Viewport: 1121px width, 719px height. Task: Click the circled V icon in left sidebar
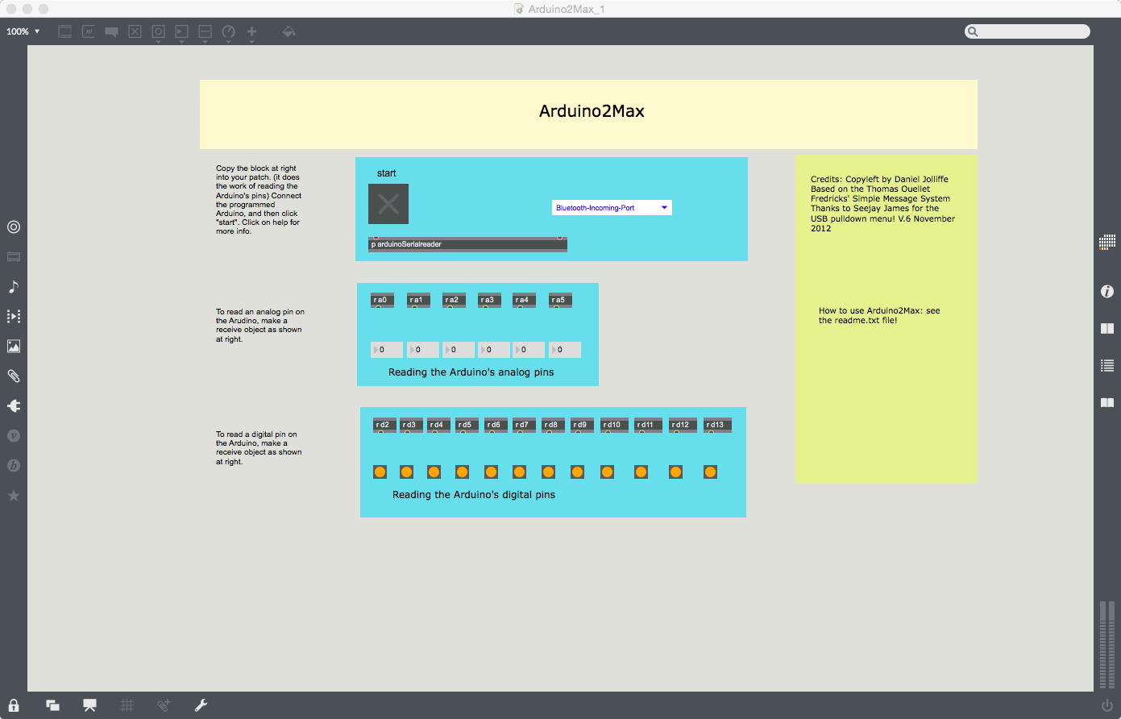[x=14, y=435]
